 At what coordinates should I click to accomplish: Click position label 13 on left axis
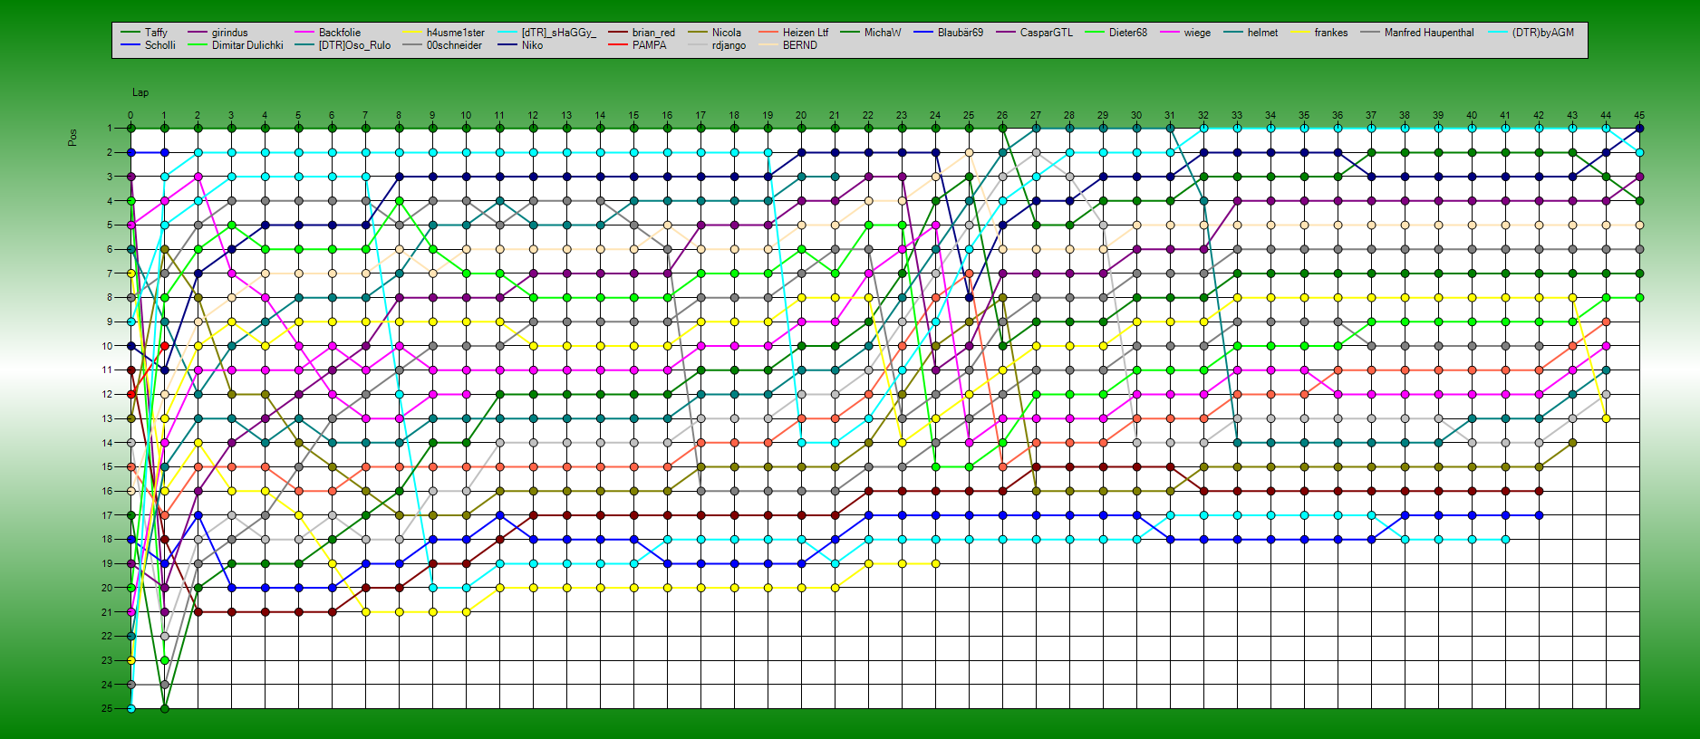pyautogui.click(x=108, y=418)
